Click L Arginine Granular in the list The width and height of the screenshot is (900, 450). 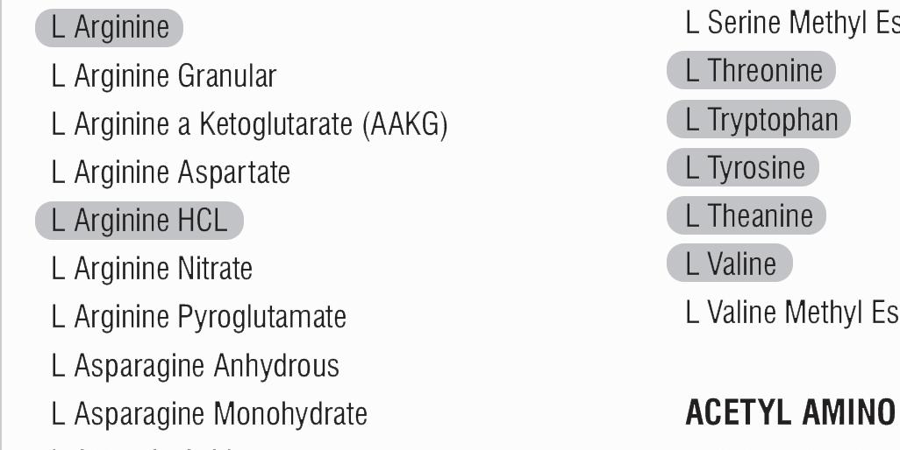click(x=164, y=76)
